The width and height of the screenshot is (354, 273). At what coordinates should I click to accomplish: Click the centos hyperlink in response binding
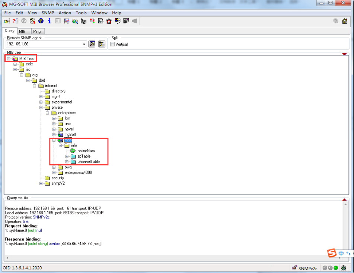[x=54, y=243]
